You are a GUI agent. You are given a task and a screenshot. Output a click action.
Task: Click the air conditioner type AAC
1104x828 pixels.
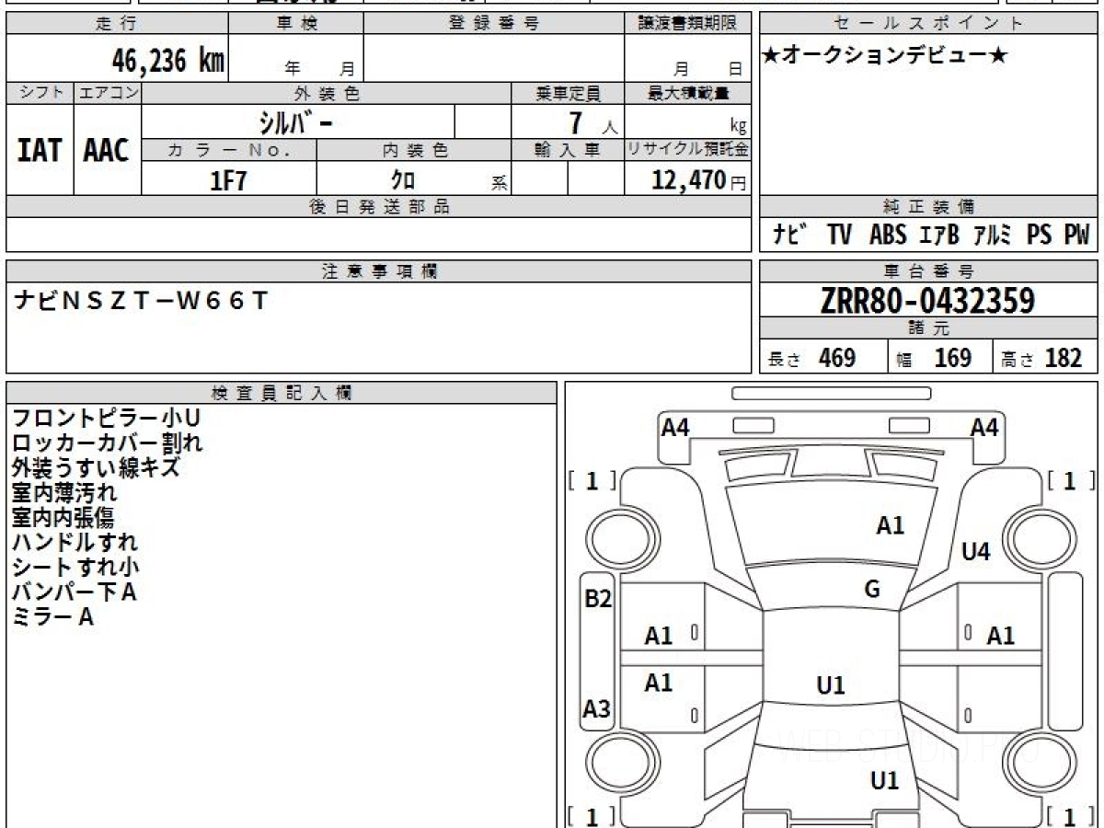107,151
